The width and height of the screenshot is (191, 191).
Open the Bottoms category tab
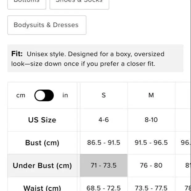[x=27, y=4]
